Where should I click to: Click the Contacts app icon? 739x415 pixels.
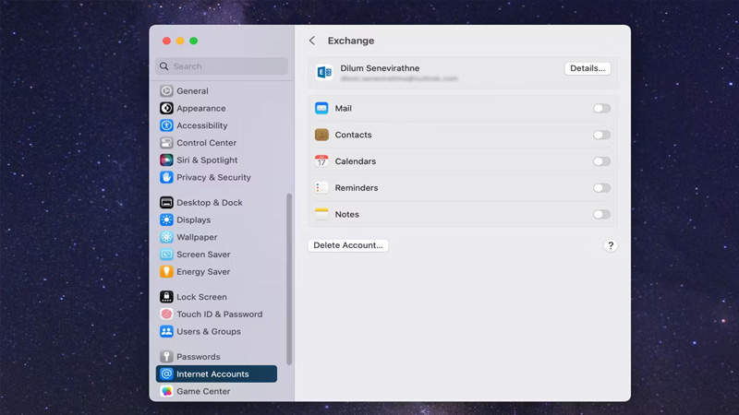[x=321, y=135]
